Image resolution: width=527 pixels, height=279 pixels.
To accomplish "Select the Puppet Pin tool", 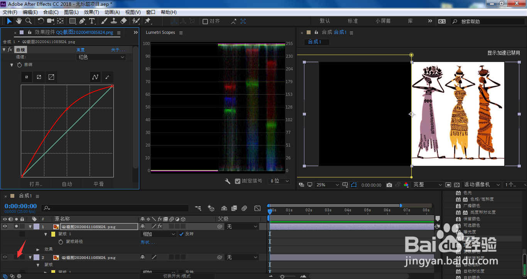I will pyautogui.click(x=147, y=21).
